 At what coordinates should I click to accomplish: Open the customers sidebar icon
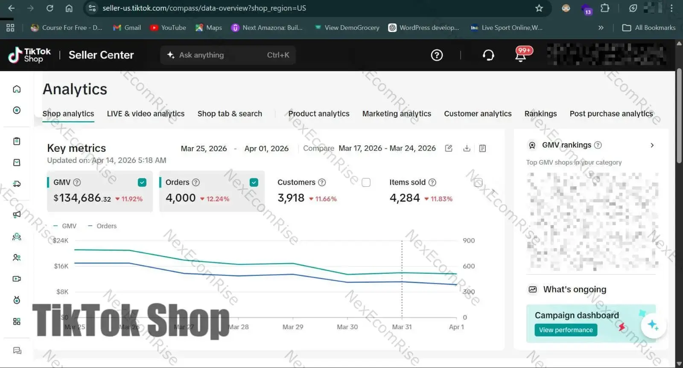(x=17, y=258)
